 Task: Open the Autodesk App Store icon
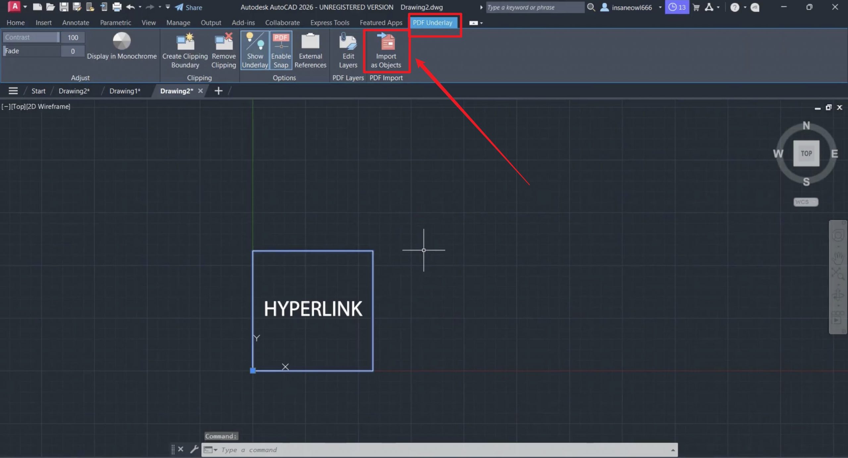[709, 7]
